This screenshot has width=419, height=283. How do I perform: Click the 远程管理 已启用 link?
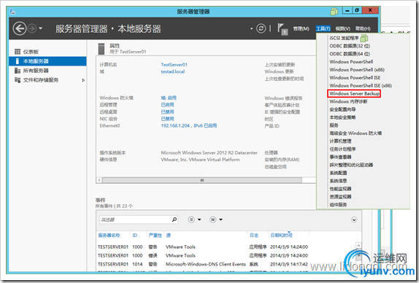tap(167, 104)
